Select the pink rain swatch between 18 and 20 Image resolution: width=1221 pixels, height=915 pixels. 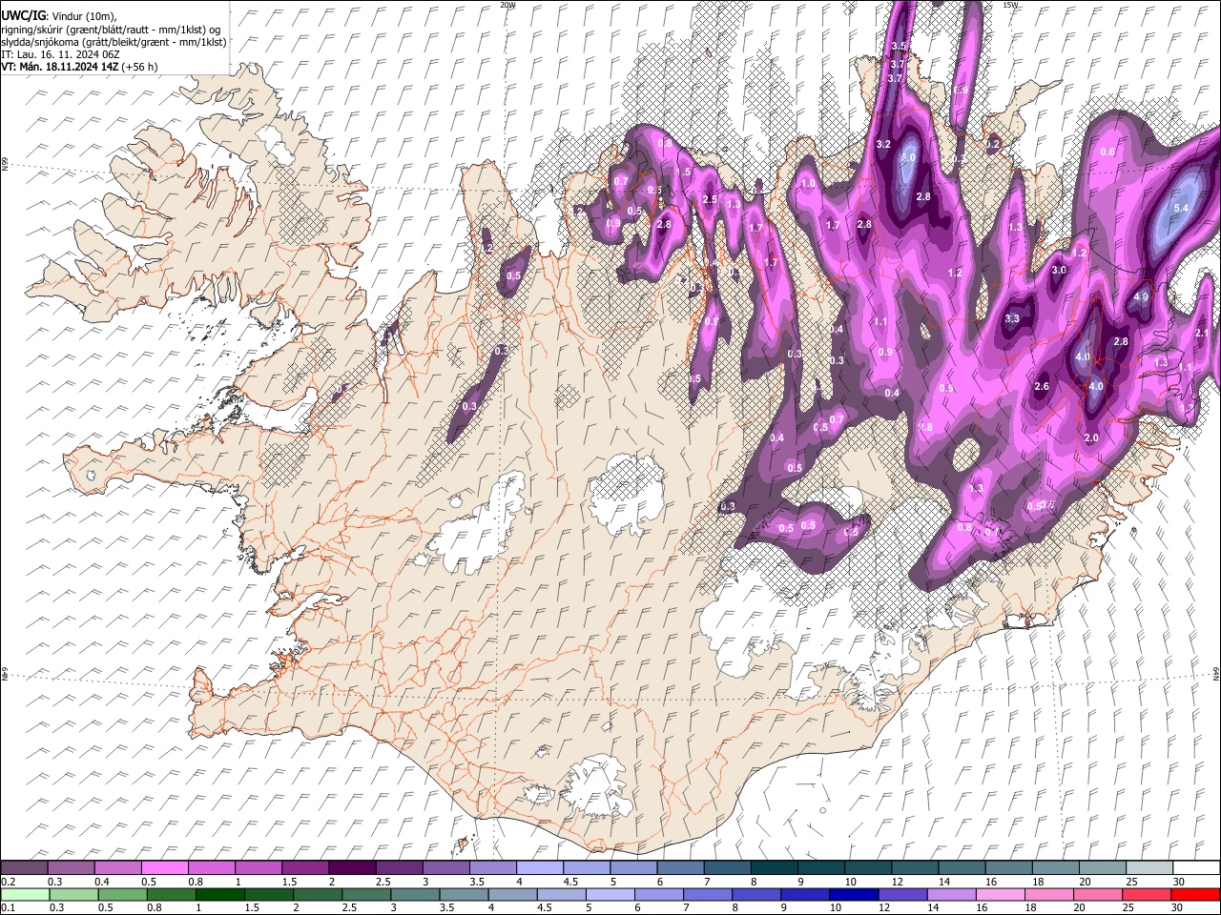pos(1051,894)
